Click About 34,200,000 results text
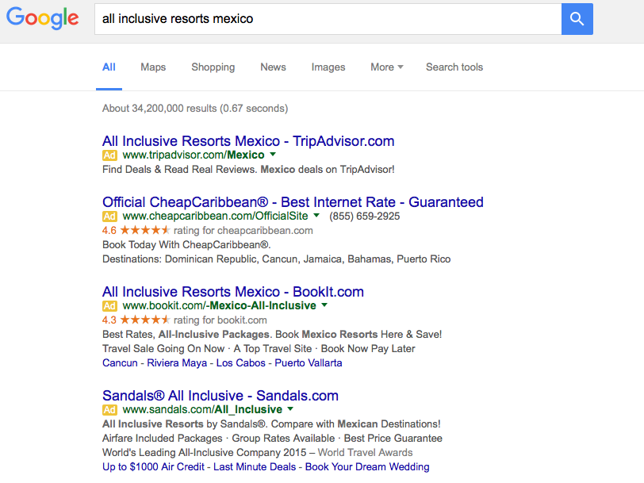The width and height of the screenshot is (644, 483). coord(195,109)
